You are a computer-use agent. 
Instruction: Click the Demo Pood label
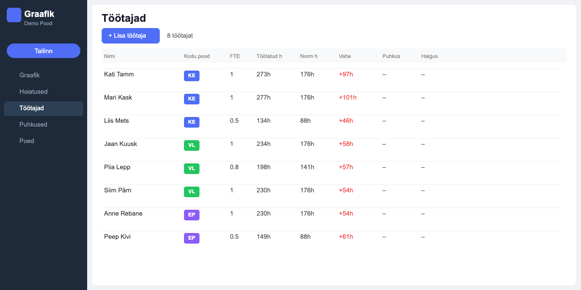[38, 23]
